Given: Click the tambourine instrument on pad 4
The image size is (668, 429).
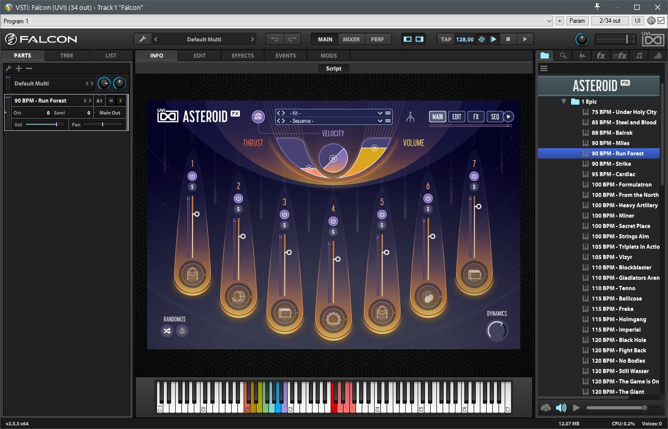Looking at the screenshot, I should (x=333, y=319).
